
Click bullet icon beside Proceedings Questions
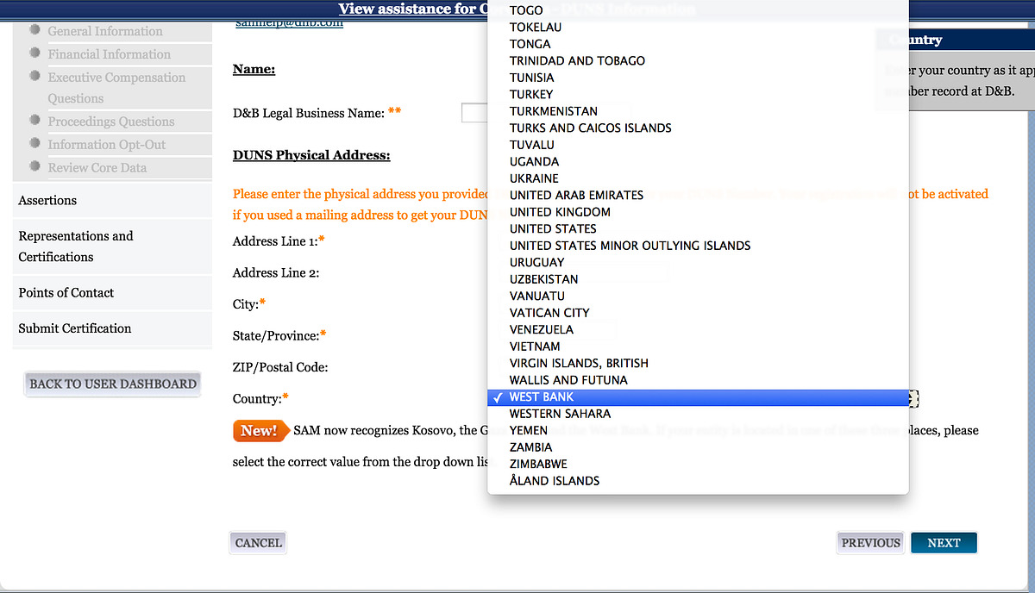pos(34,120)
